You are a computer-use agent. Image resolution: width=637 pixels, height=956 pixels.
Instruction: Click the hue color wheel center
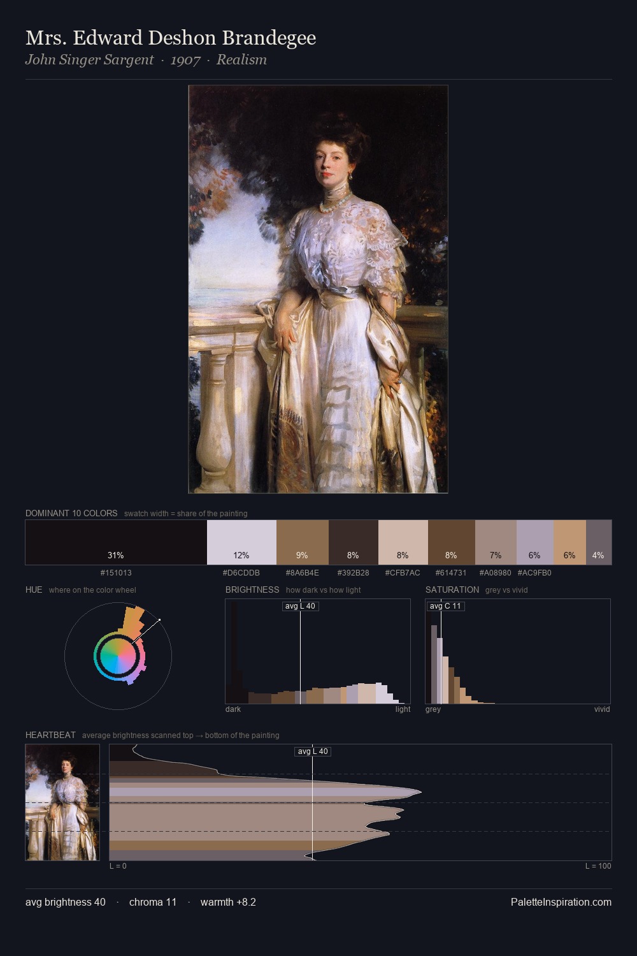coord(118,655)
